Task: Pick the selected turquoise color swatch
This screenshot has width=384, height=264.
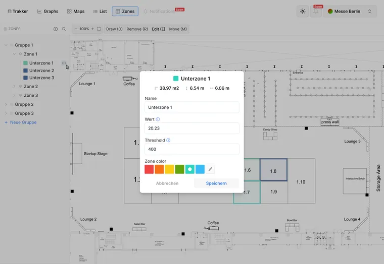Action: pyautogui.click(x=190, y=169)
